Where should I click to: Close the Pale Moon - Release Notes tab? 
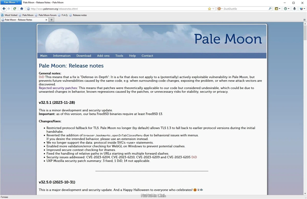coord(46,20)
